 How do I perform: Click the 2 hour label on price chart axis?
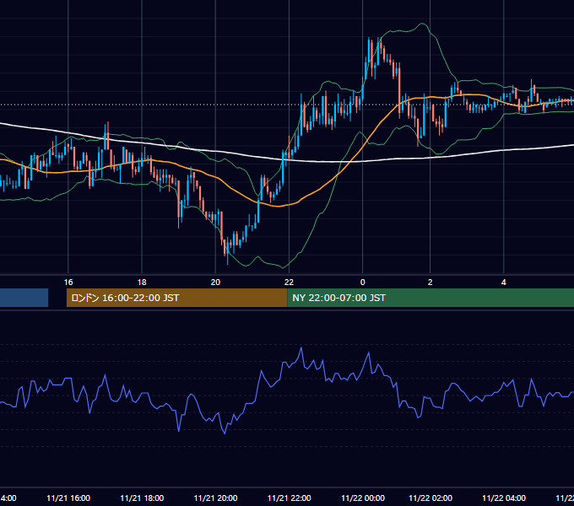tap(430, 283)
